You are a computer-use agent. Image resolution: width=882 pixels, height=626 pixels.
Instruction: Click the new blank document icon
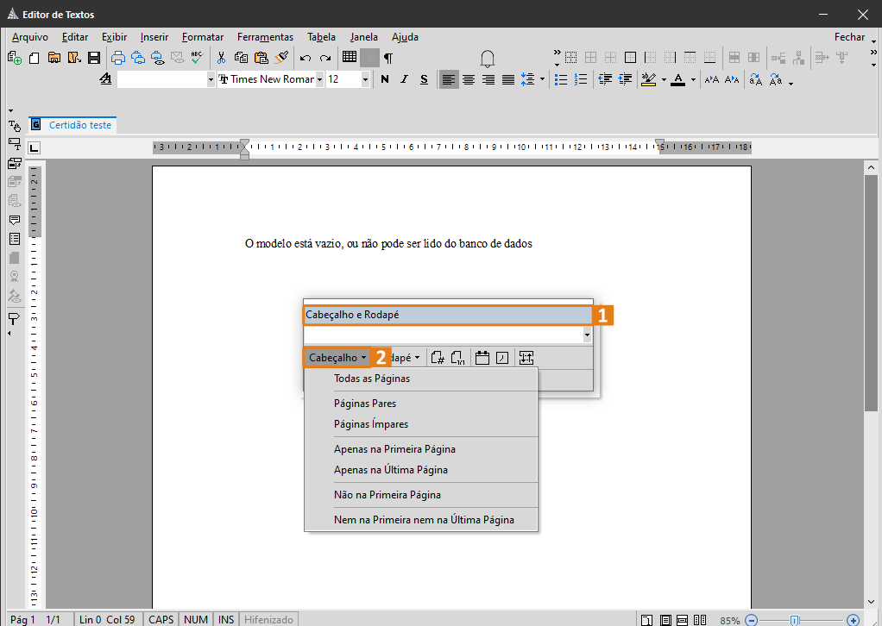[35, 57]
